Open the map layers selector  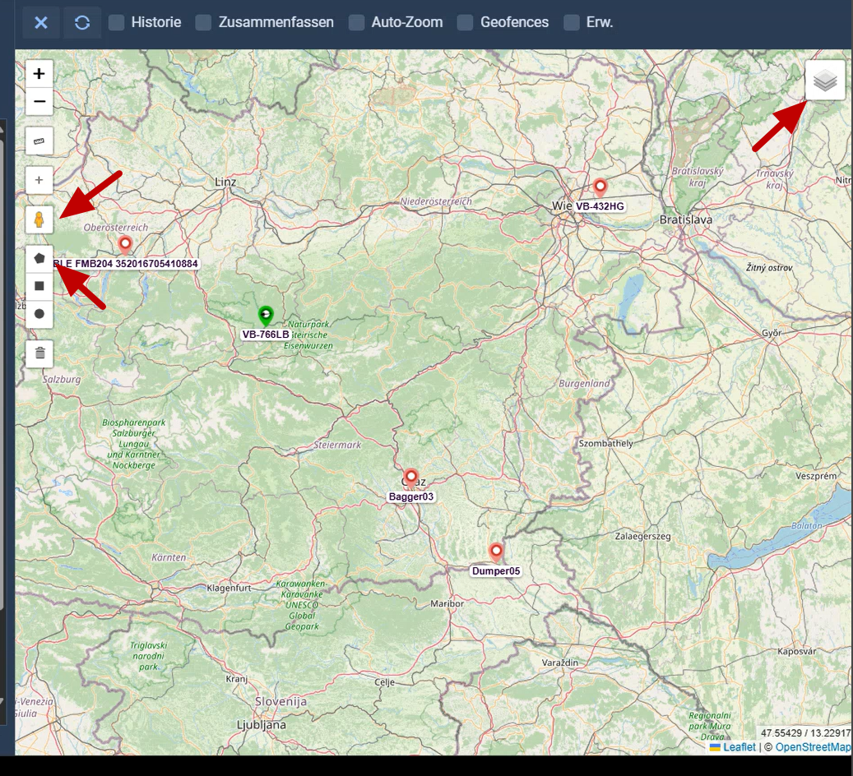point(825,81)
